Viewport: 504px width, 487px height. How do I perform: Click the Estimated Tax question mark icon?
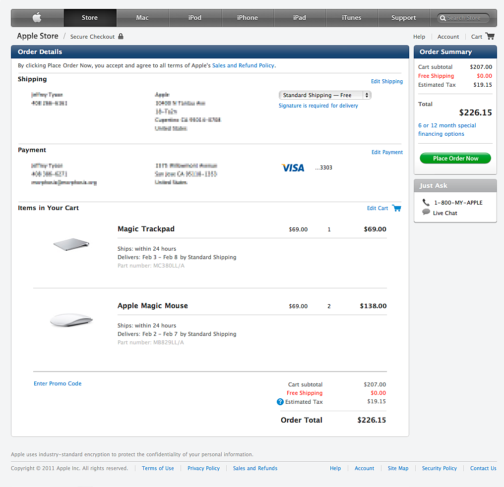280,402
